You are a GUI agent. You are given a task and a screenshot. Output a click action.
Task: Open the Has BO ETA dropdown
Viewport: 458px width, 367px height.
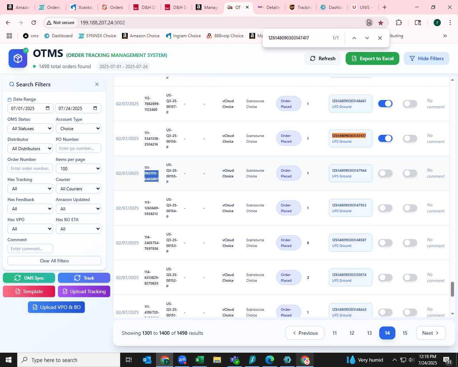pyautogui.click(x=78, y=229)
